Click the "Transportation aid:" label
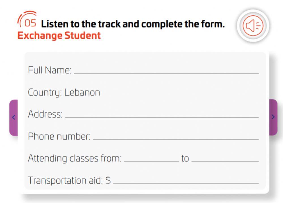 click(x=65, y=180)
